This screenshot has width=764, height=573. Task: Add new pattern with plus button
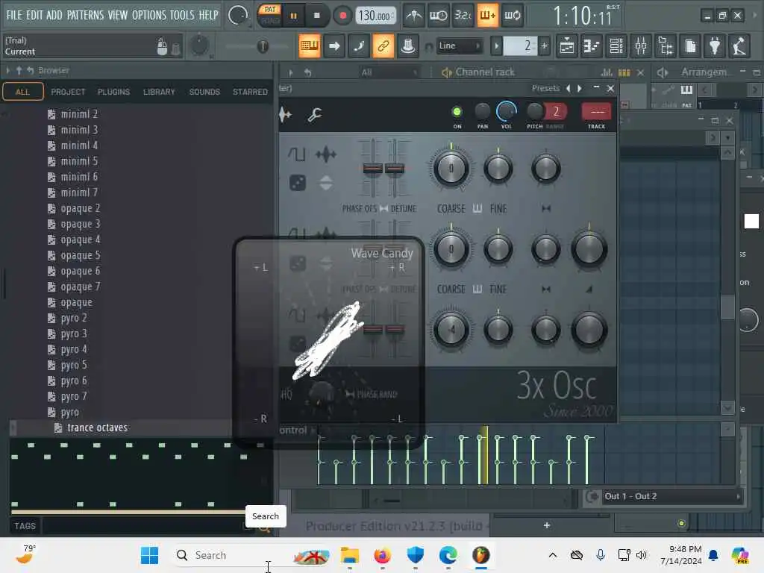coord(544,46)
